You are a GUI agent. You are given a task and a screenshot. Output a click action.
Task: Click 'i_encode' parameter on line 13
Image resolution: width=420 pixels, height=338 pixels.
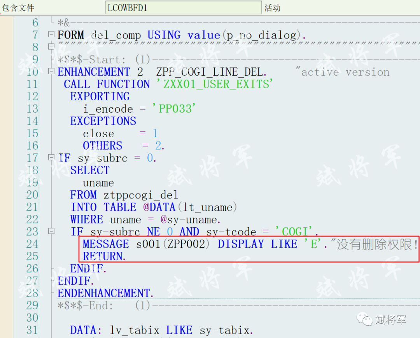pyautogui.click(x=108, y=109)
